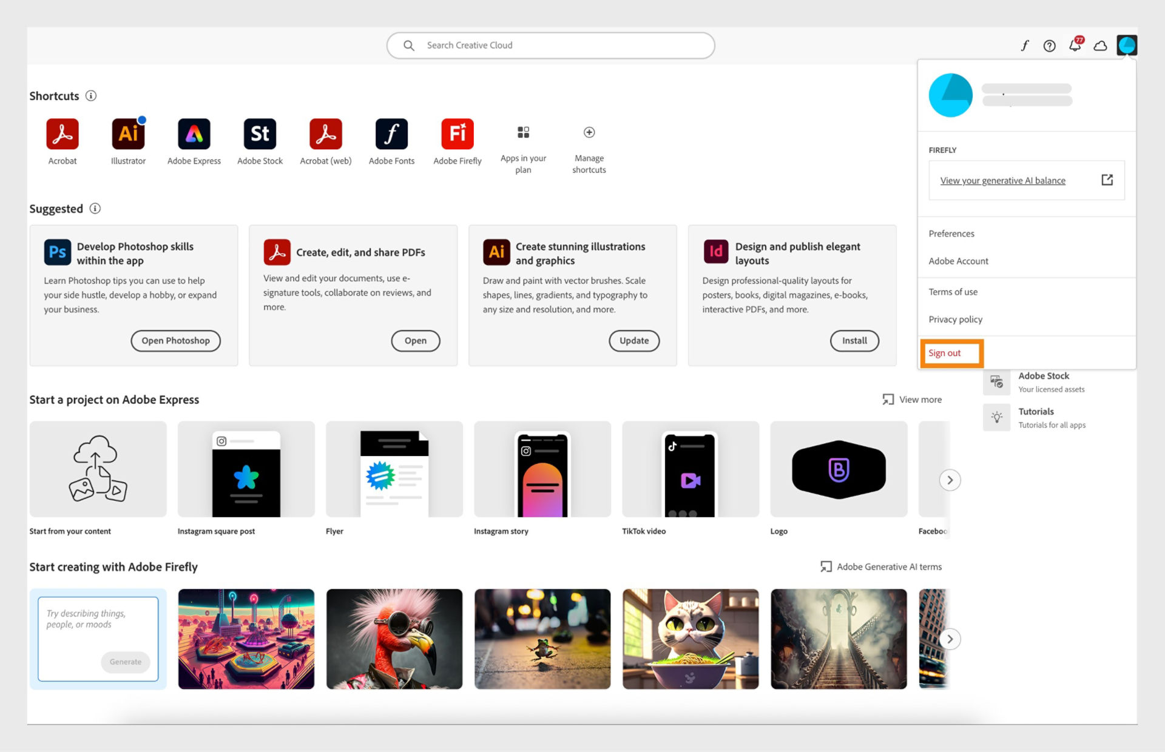Sign out from the account menu
Image resolution: width=1165 pixels, height=752 pixels.
coord(945,352)
